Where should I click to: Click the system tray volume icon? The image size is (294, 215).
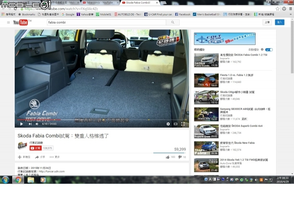click(256, 180)
